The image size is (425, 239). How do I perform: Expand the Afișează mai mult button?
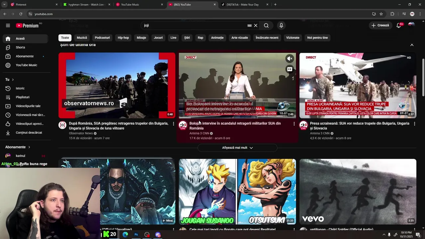pyautogui.click(x=237, y=148)
